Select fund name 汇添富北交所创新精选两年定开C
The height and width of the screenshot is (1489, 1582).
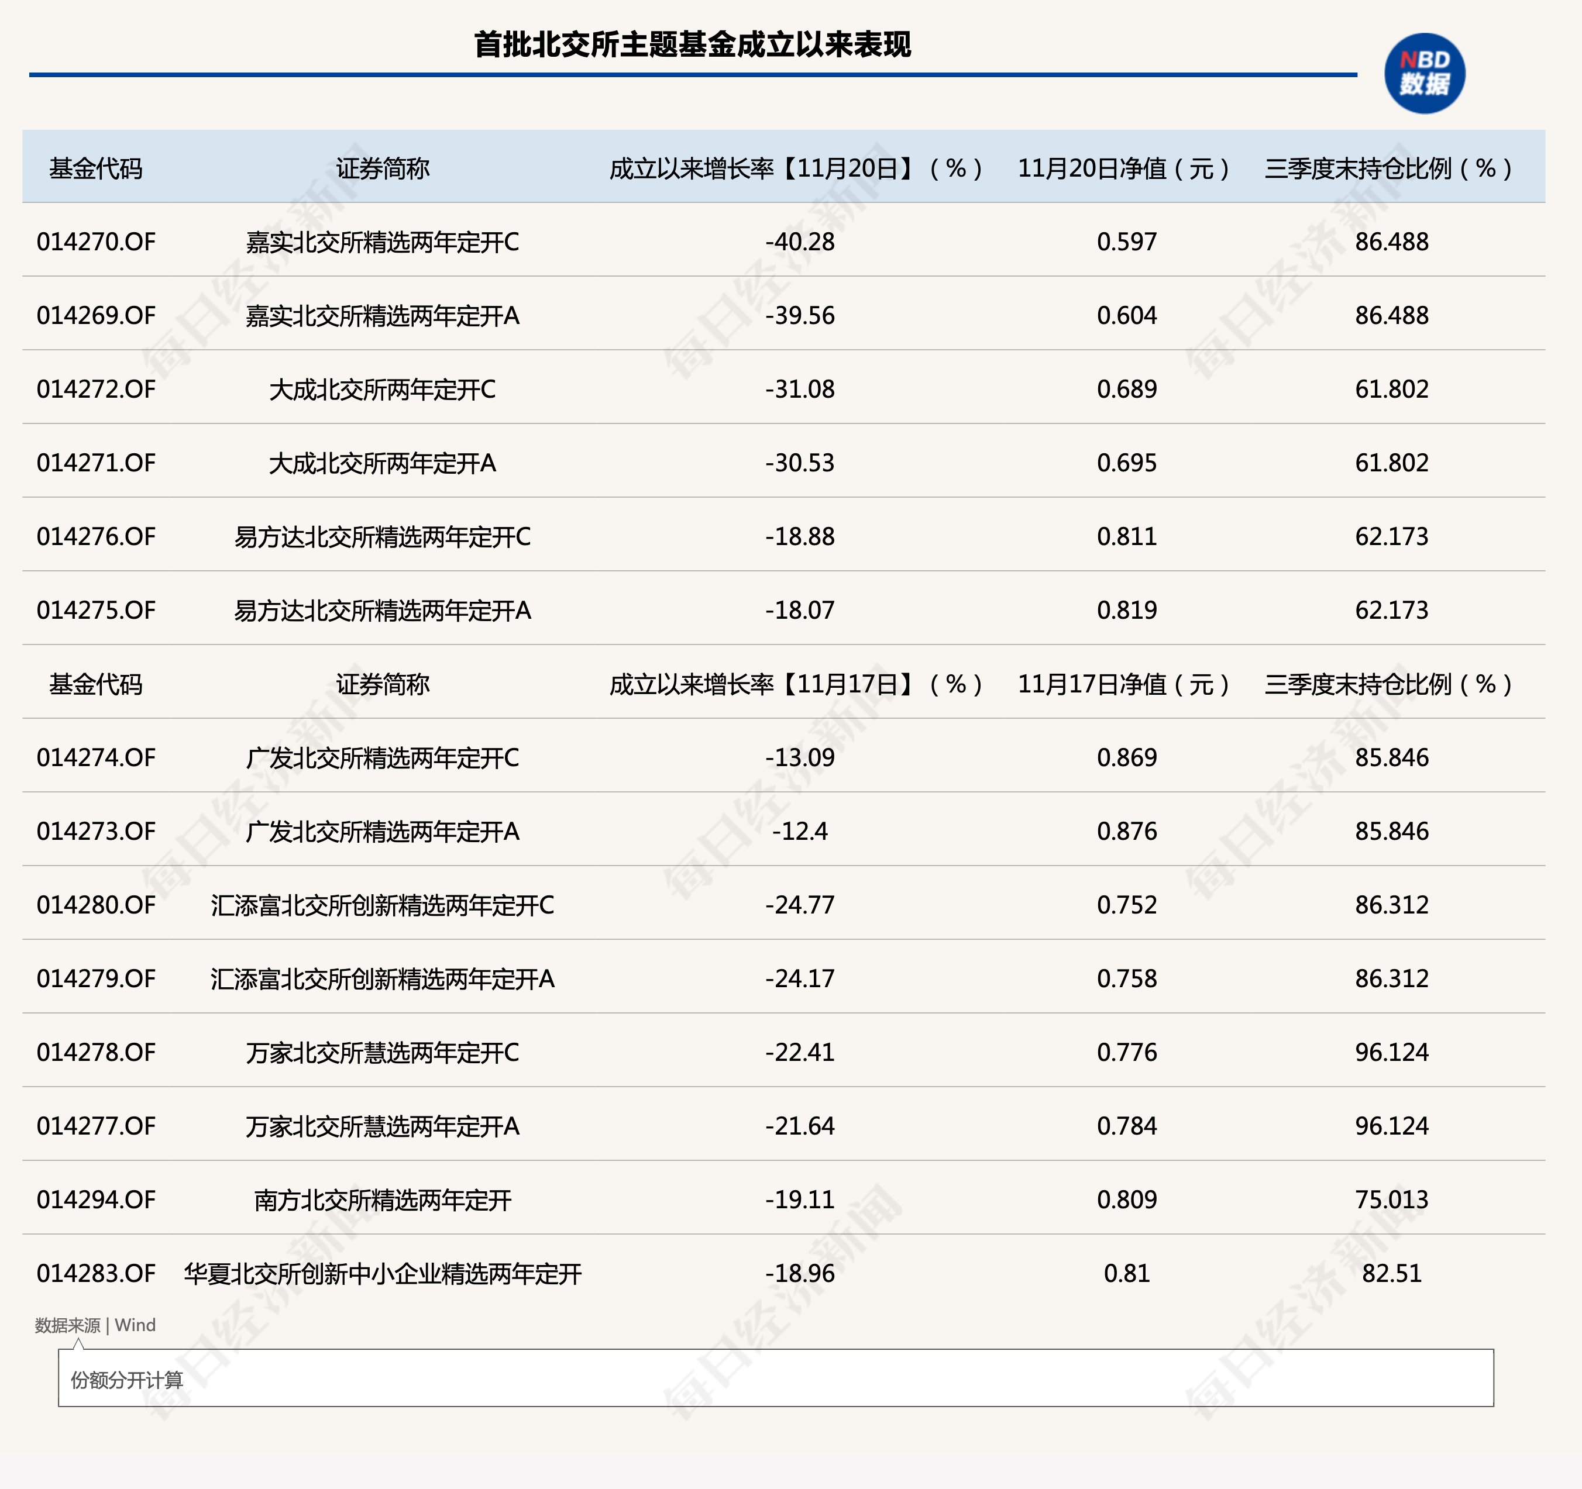pos(382,905)
